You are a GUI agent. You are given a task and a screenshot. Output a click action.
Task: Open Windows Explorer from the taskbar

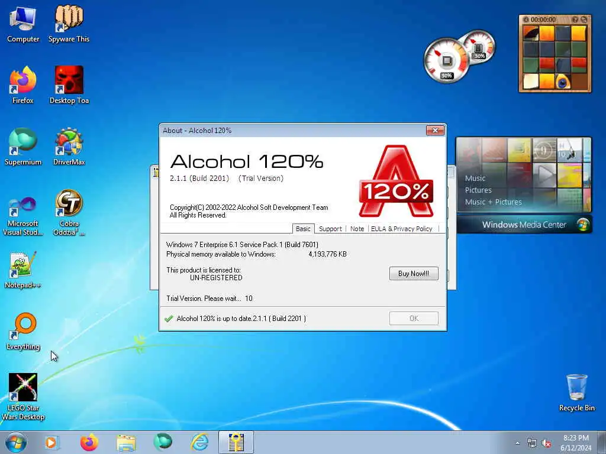pos(127,443)
